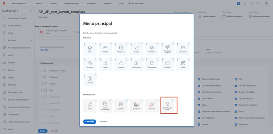Click Definir menu principal link
Viewport: 273px width, 134px height.
pyautogui.click(x=259, y=16)
